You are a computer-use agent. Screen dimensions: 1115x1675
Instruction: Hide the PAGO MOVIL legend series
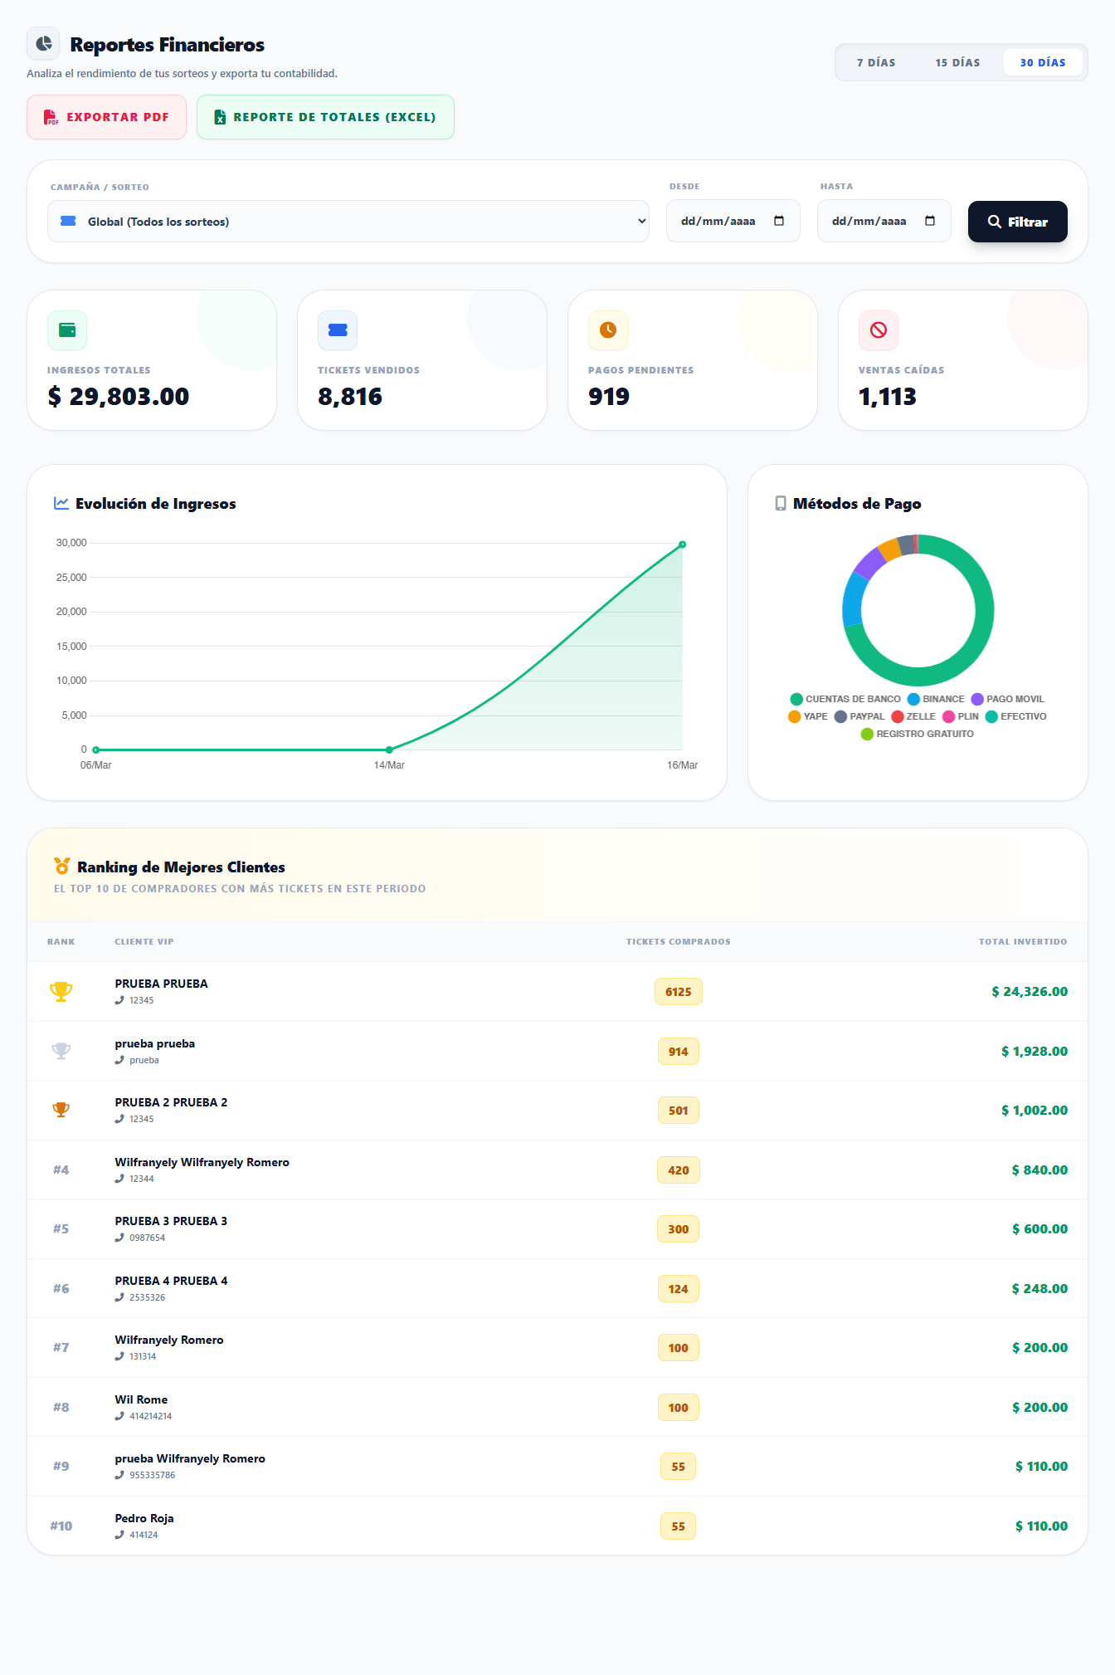point(1007,699)
